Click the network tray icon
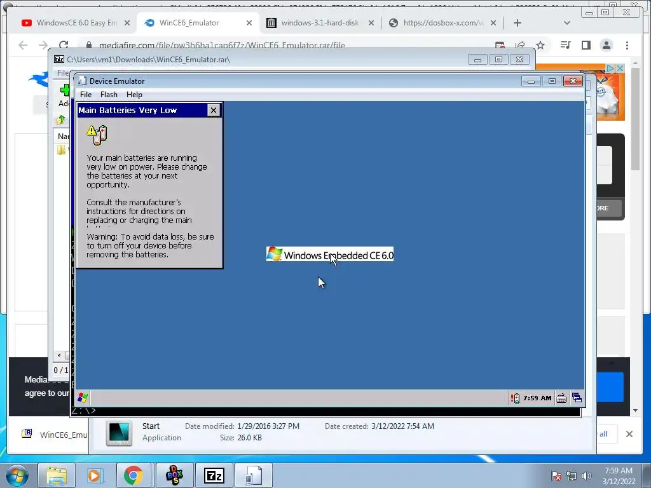The image size is (651, 488). [572, 476]
